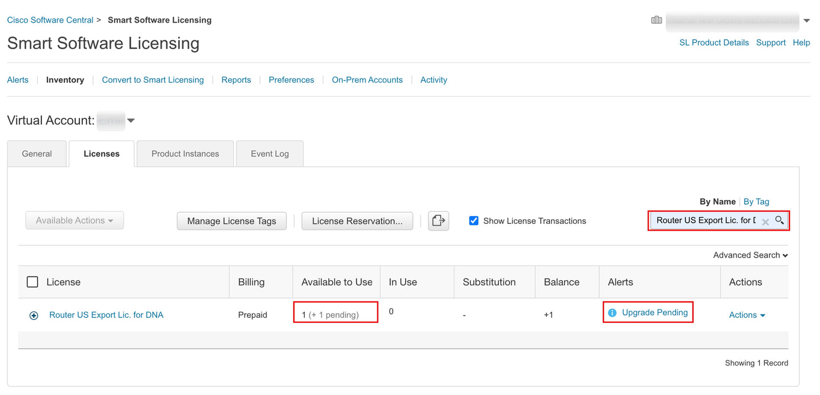The image size is (820, 395).
Task: Open the Available Actions dropdown
Action: (74, 220)
